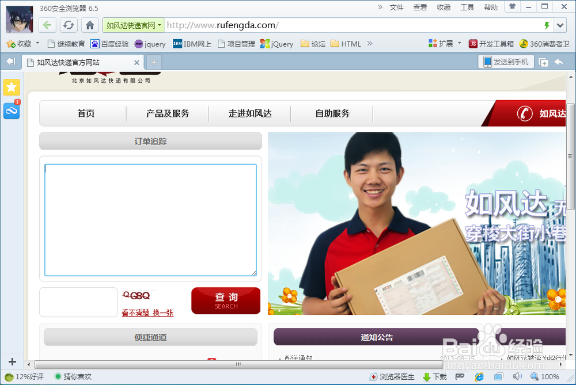Open the colorful jQuery bookmark

point(276,44)
